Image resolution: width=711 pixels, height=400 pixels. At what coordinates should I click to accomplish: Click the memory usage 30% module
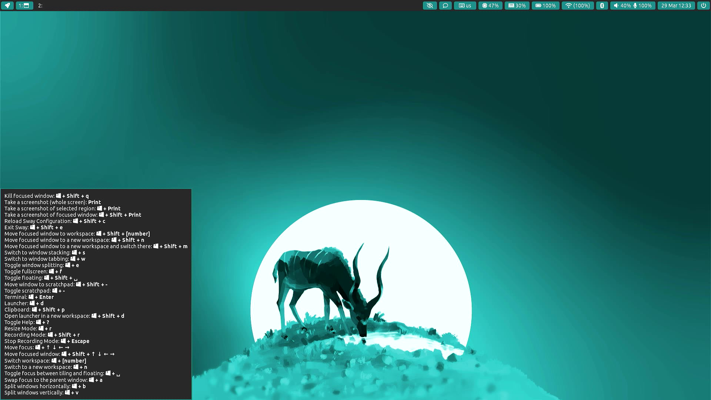pos(517,6)
